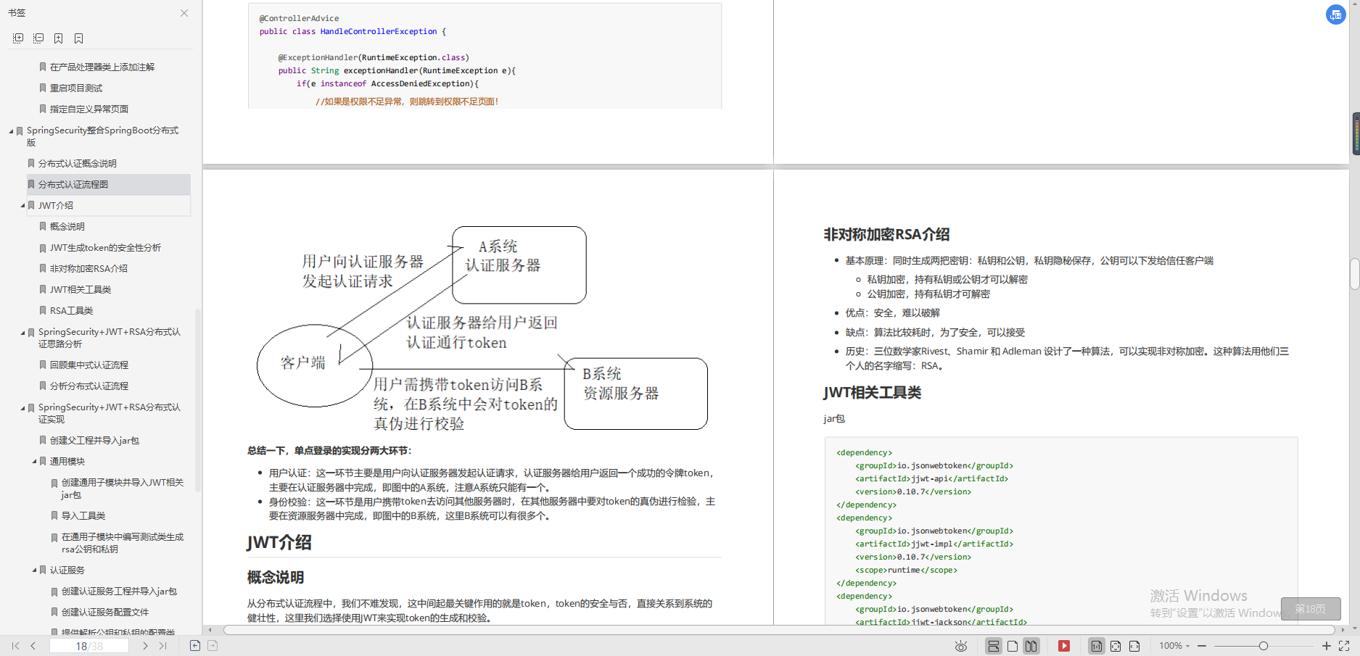
Task: Add a new bookmark
Action: tap(59, 38)
